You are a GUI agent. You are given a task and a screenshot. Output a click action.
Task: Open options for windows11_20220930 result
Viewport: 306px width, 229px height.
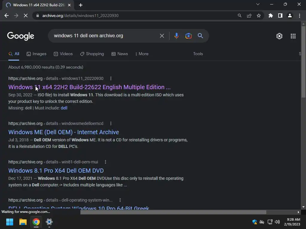coord(111,78)
